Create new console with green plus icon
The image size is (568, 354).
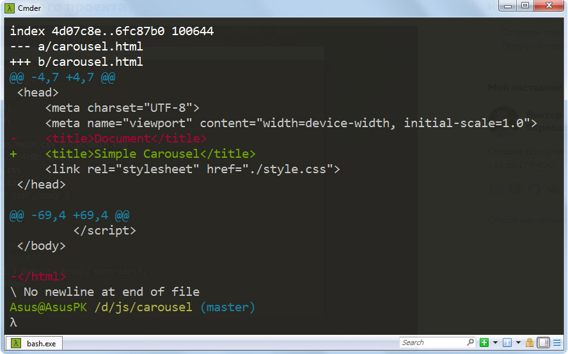point(484,342)
